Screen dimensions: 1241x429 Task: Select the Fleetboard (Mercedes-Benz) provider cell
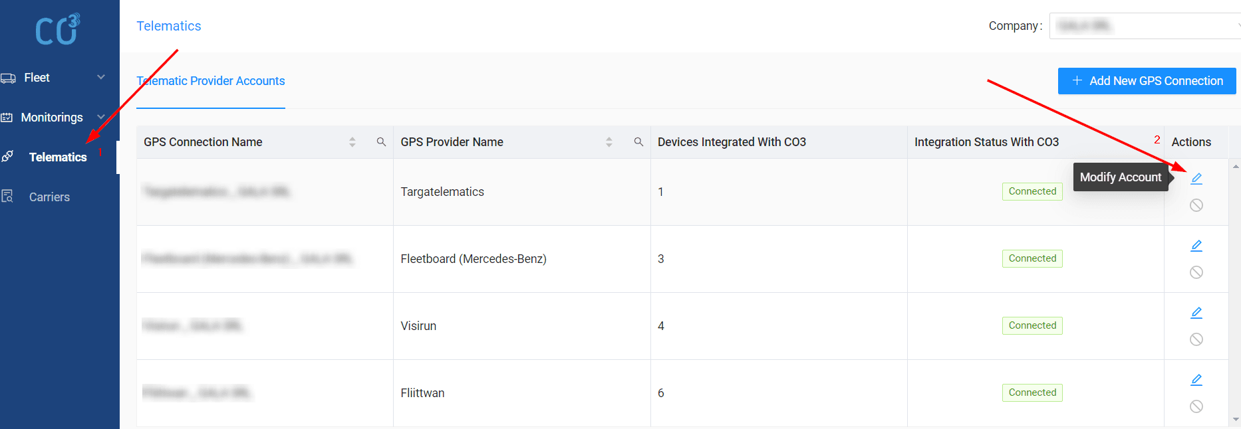coord(522,259)
